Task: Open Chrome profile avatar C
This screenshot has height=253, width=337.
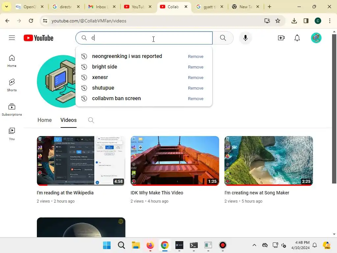Action: 318,21
